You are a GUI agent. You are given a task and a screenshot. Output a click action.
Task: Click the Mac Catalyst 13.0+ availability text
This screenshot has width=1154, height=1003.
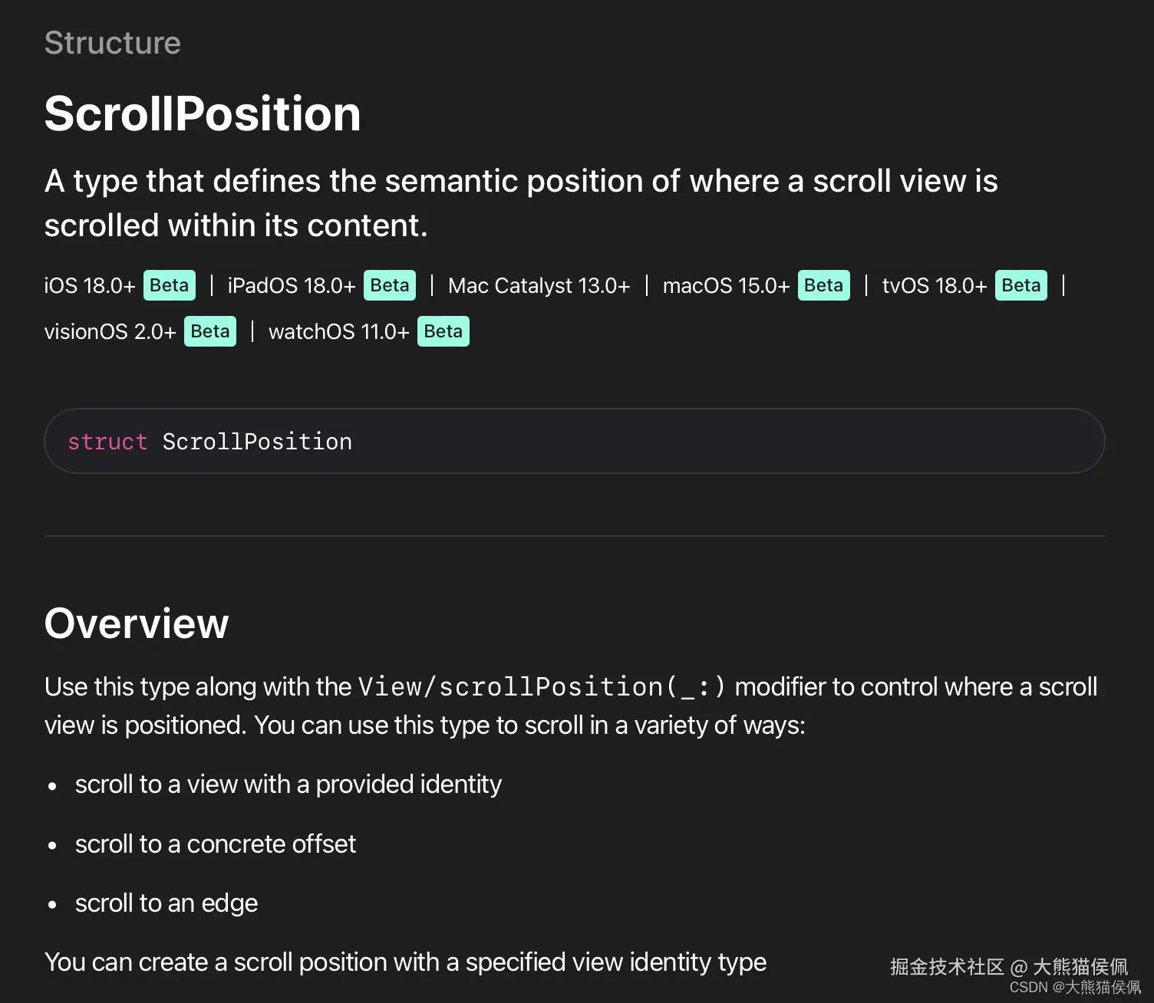click(x=539, y=286)
